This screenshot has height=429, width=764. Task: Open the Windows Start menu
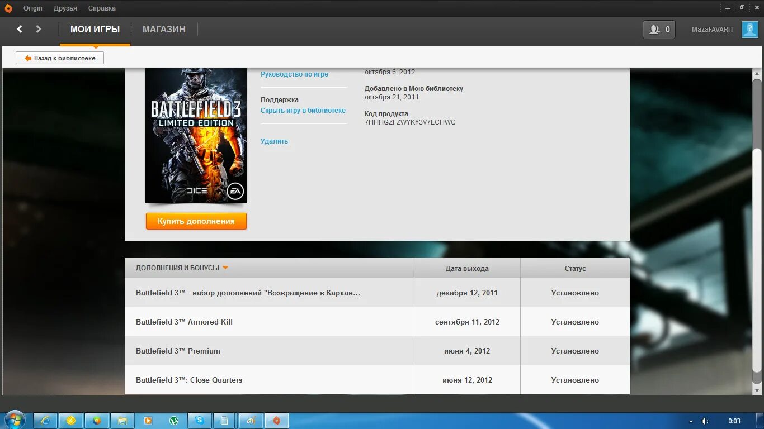[x=15, y=420]
